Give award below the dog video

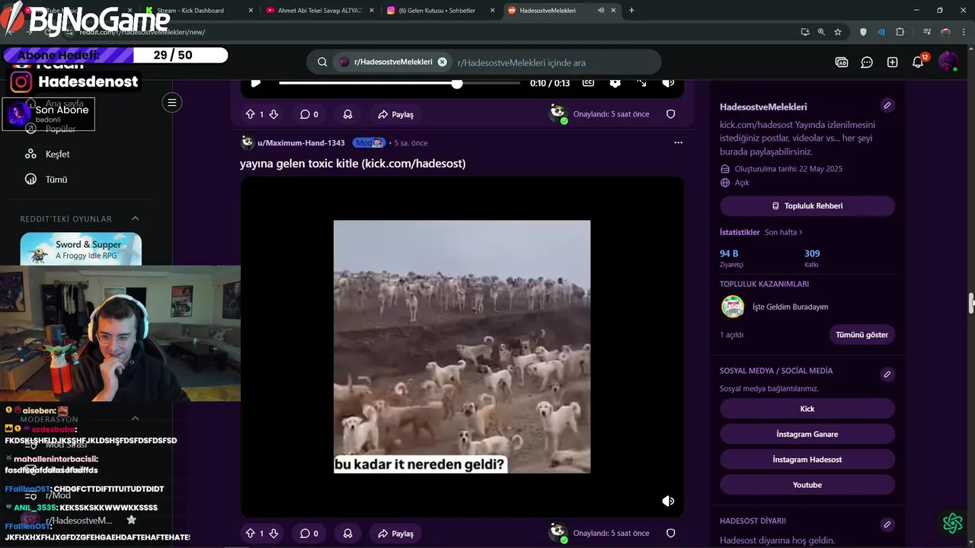click(x=347, y=534)
